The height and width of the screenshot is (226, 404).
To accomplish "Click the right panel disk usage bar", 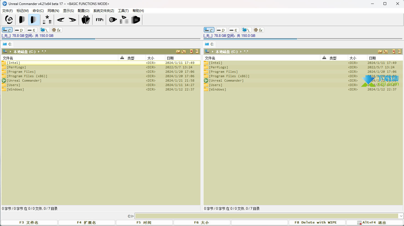I will (303, 39).
